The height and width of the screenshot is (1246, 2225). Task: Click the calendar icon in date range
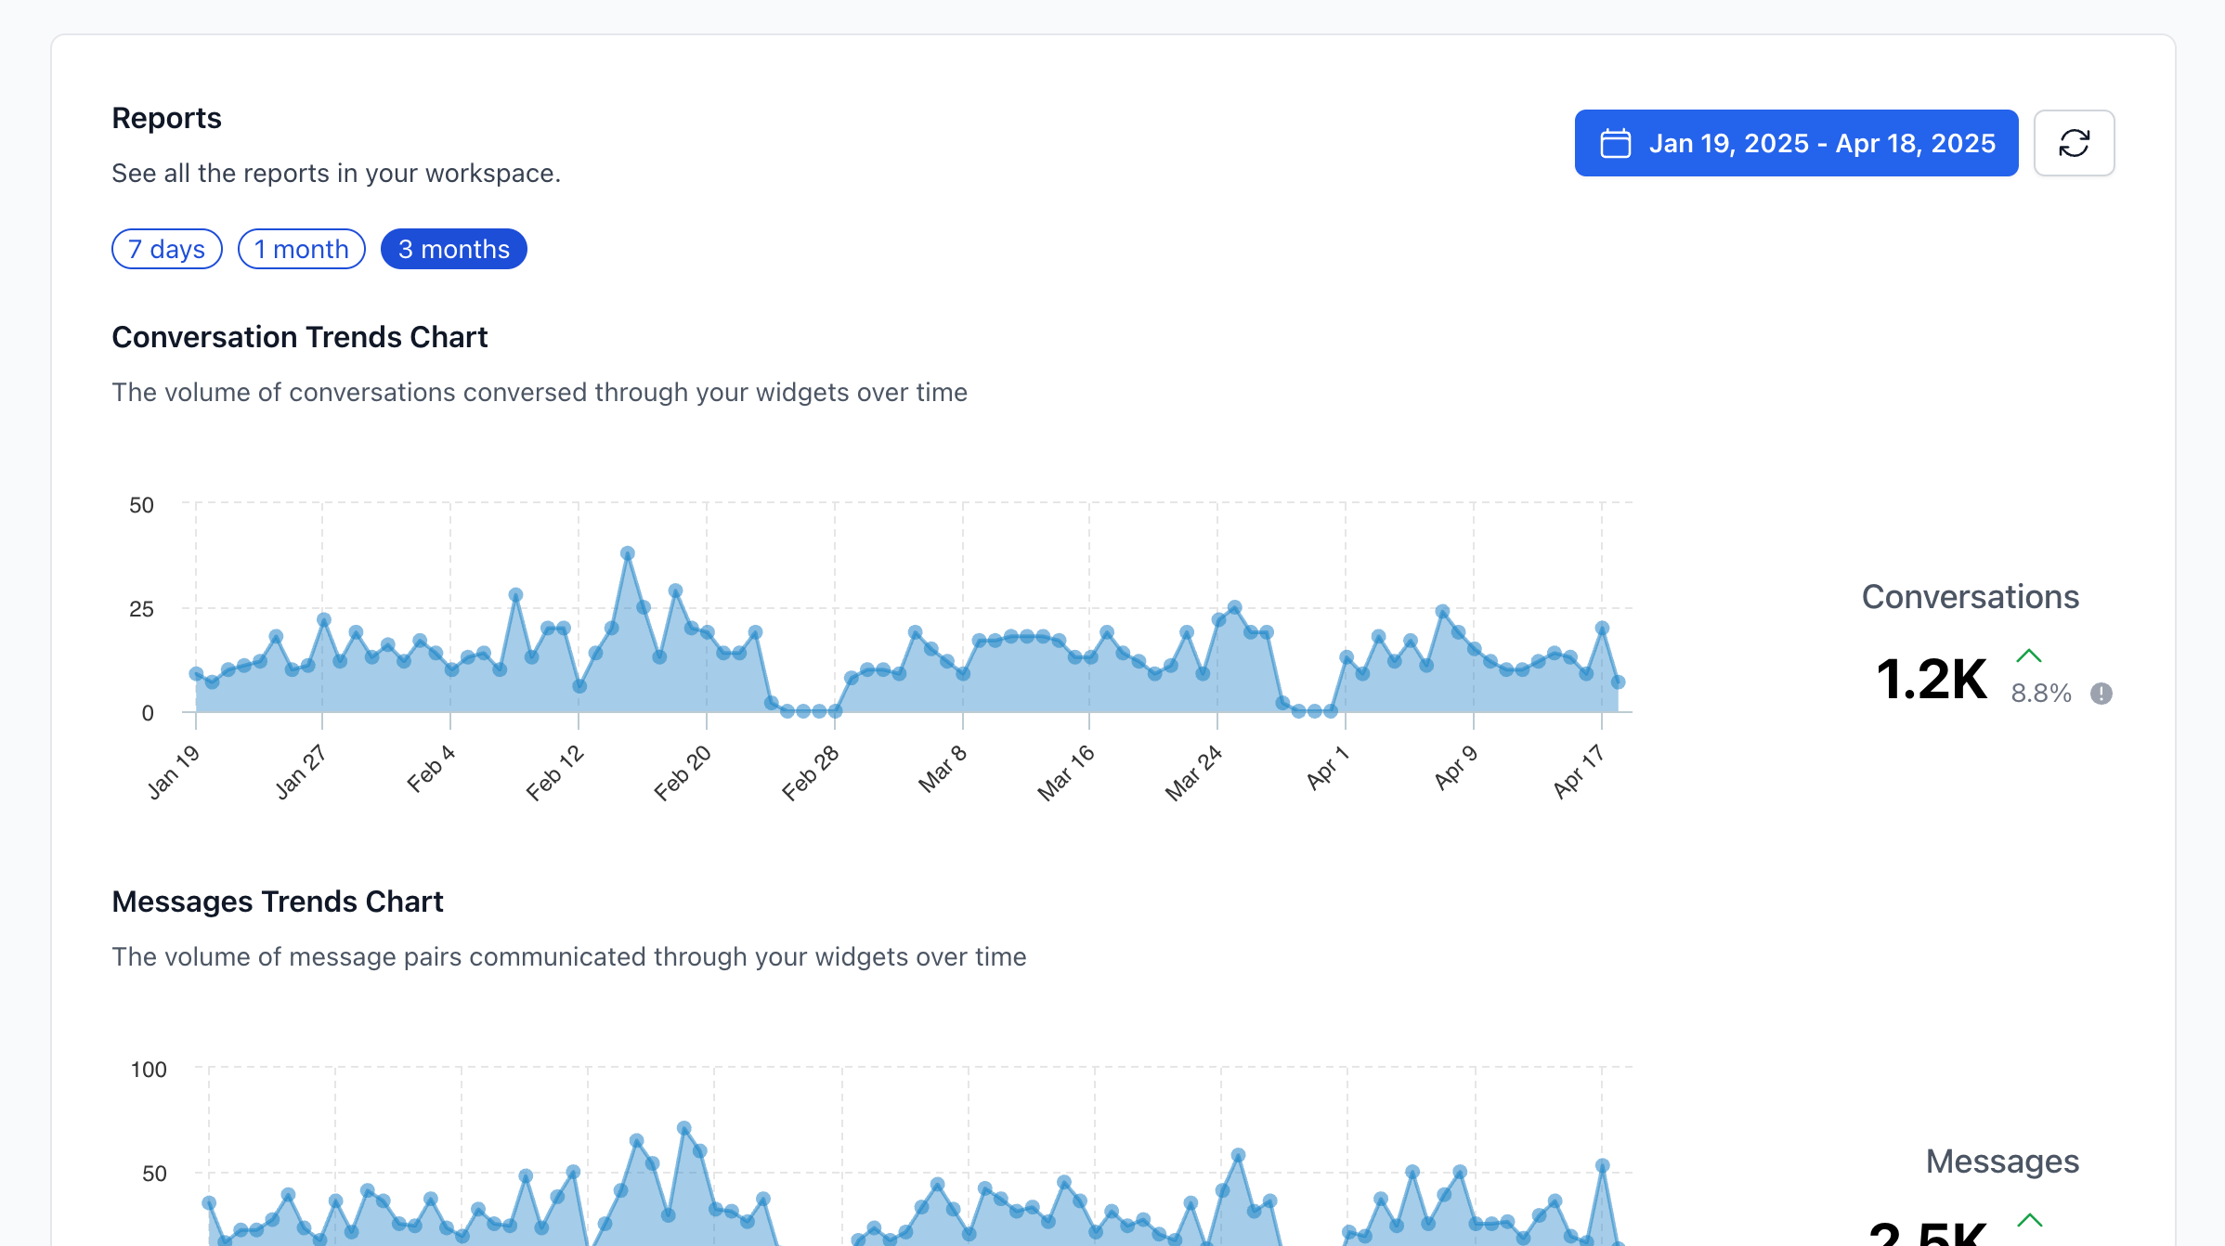pos(1615,143)
